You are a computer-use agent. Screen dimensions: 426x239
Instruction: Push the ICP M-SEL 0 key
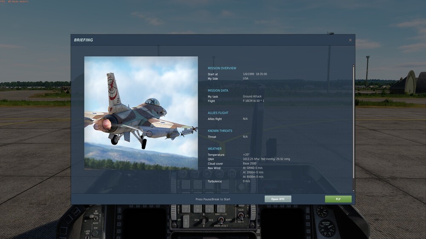221,209
